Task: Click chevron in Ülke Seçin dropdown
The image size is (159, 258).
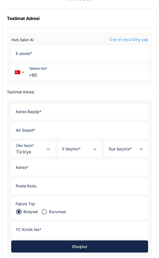Action: [x=48, y=149]
